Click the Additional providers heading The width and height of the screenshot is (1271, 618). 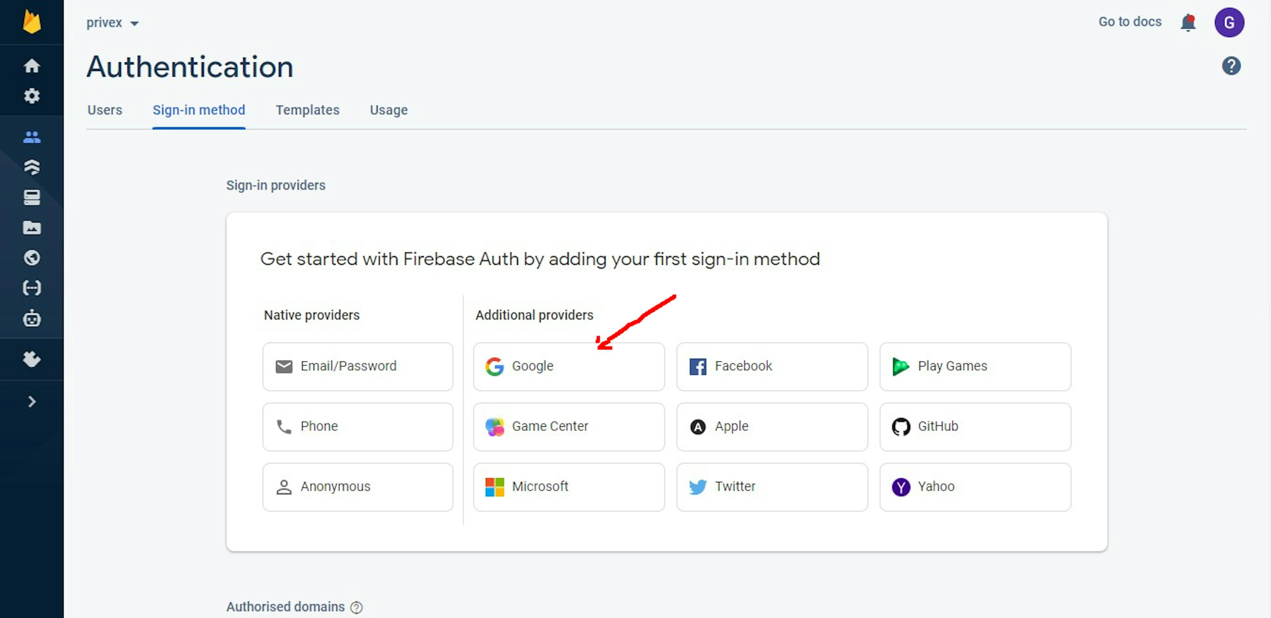(x=534, y=315)
